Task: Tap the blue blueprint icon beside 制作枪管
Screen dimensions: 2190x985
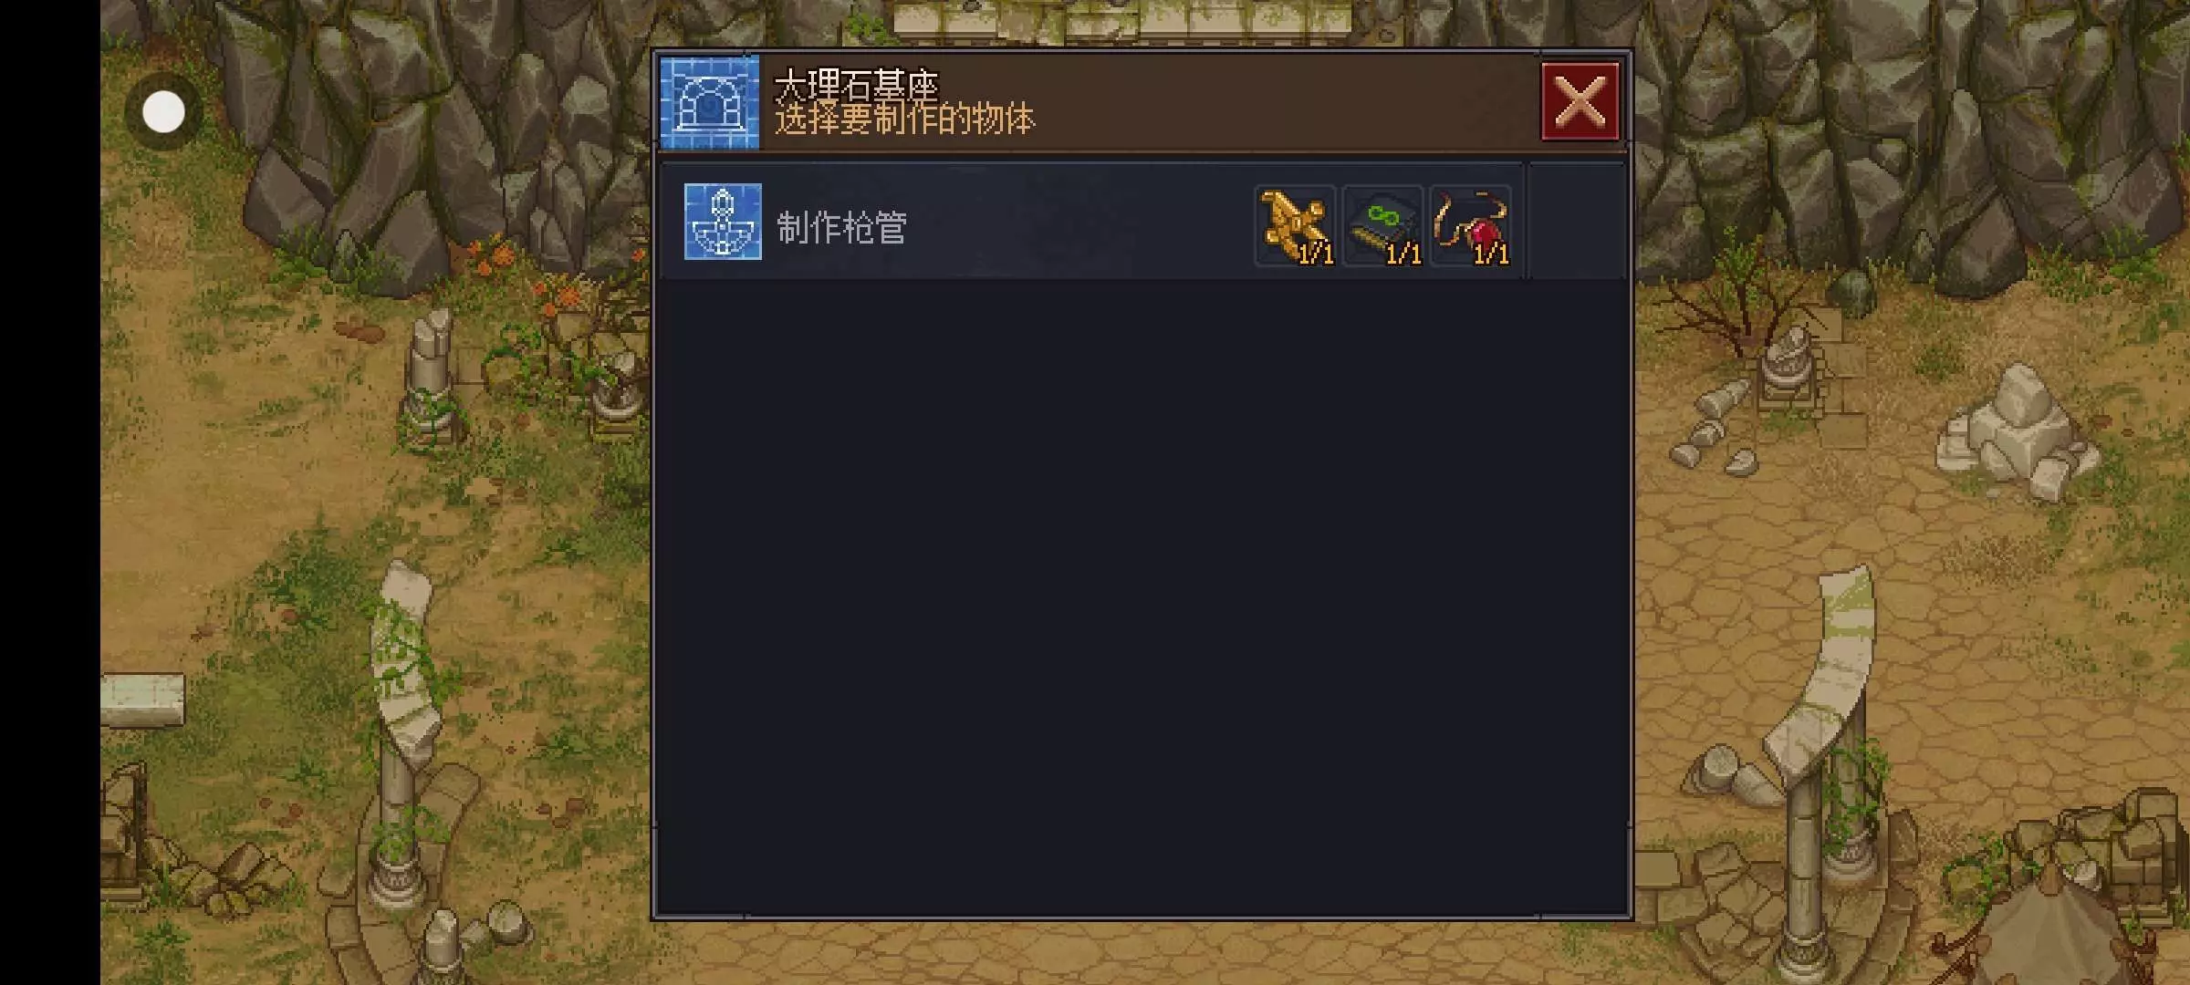Action: 723,222
